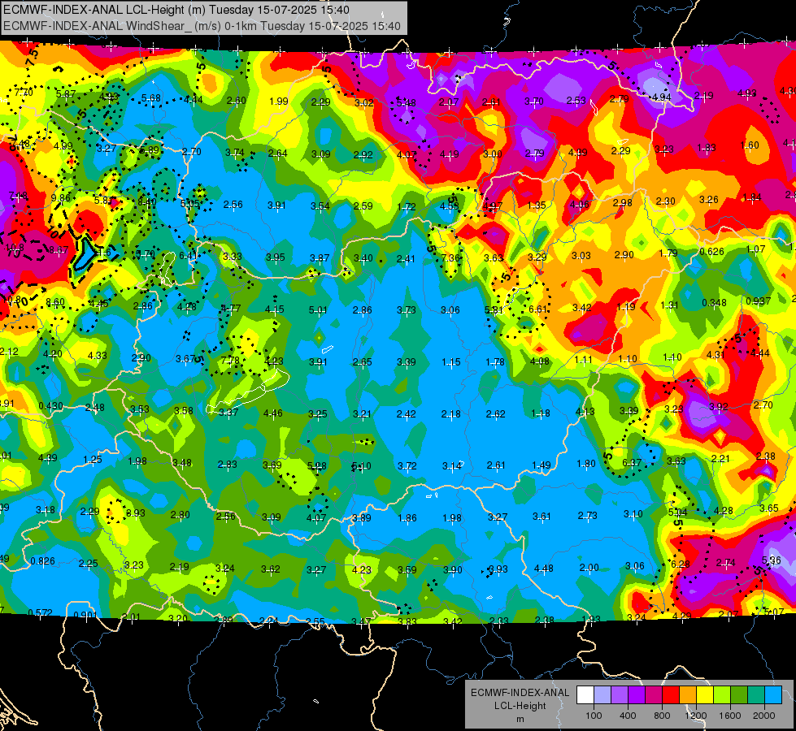Click the light lavender legend swatch
Image resolution: width=796 pixels, height=731 pixels.
[602, 695]
